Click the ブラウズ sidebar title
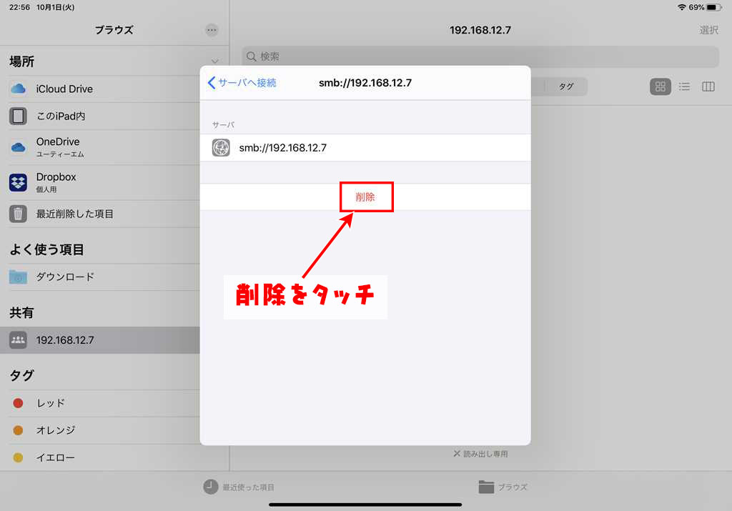Image resolution: width=732 pixels, height=511 pixels. (114, 30)
